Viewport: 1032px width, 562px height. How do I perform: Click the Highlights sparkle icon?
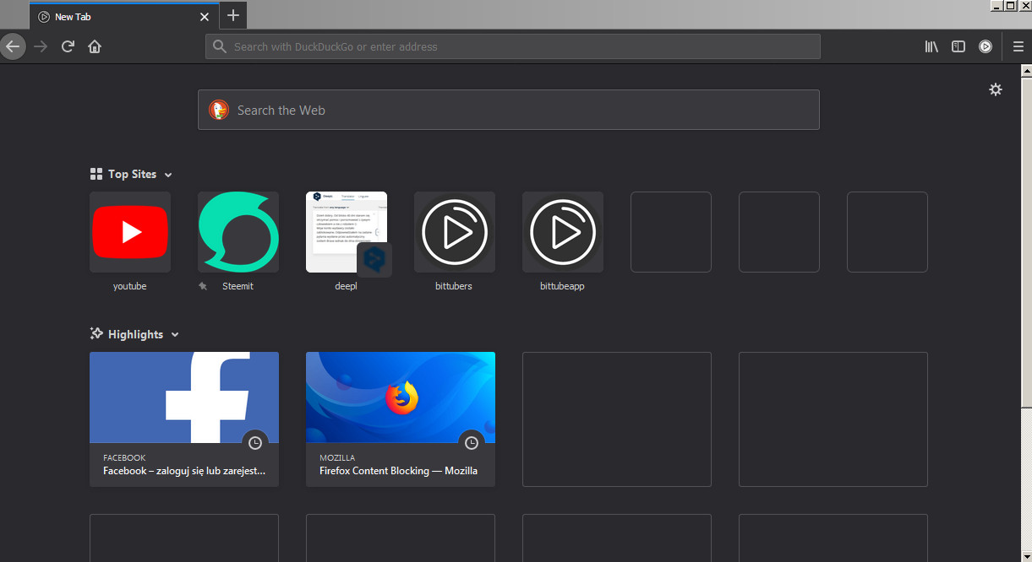pyautogui.click(x=96, y=333)
